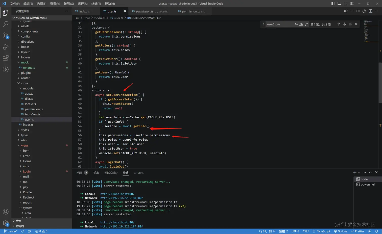Open the Explorer view in activity bar
Screen dimensions: 382x234
point(6,13)
